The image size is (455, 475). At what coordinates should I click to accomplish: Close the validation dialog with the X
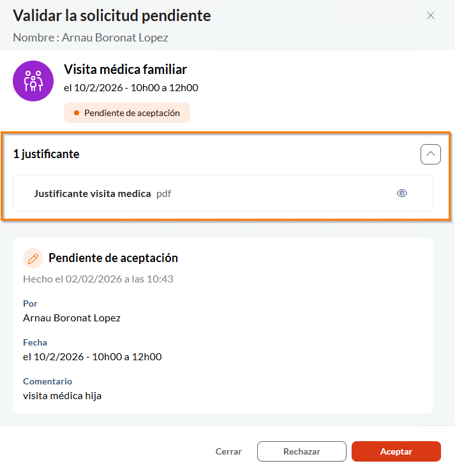(431, 15)
